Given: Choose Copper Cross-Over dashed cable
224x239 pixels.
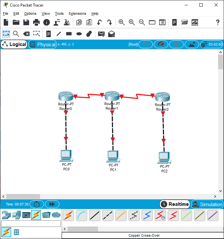Looking at the screenshot, I should [x=108, y=215].
